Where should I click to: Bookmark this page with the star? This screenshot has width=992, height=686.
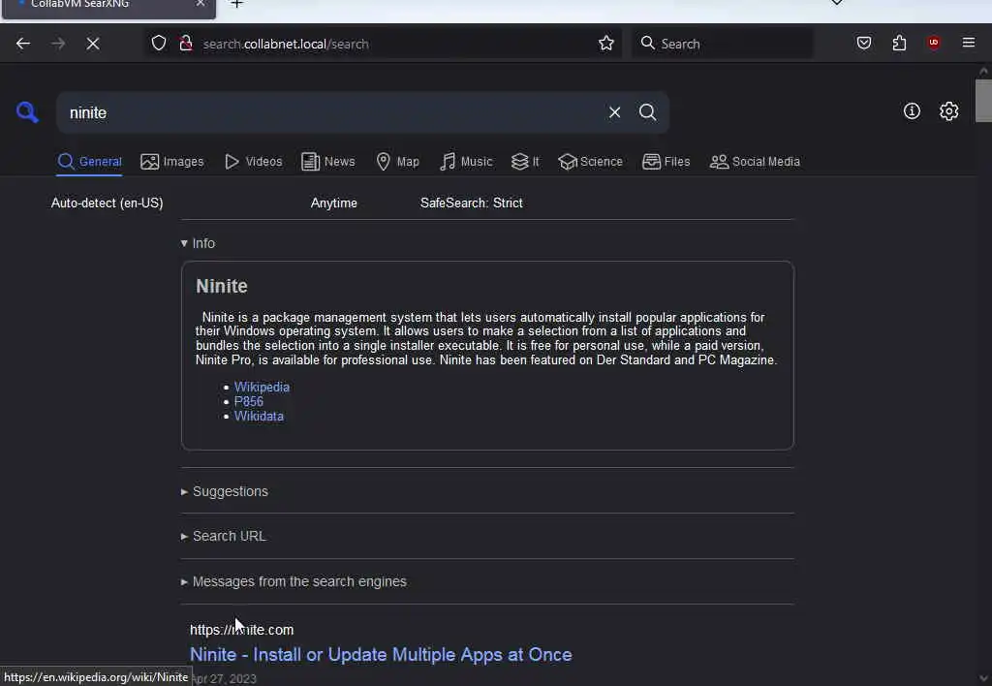(606, 43)
